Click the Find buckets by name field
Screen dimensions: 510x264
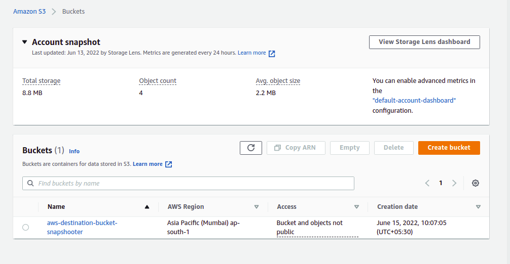click(x=193, y=183)
